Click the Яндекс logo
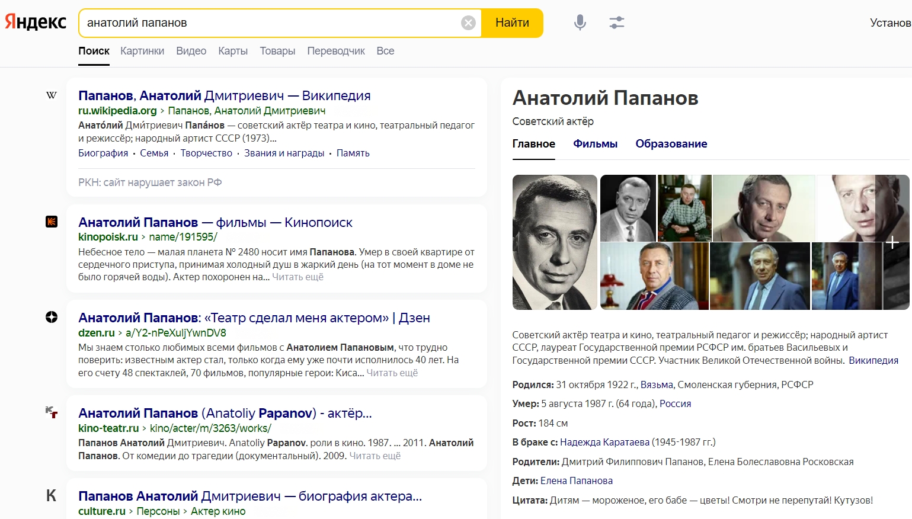The height and width of the screenshot is (519, 912). [x=36, y=22]
